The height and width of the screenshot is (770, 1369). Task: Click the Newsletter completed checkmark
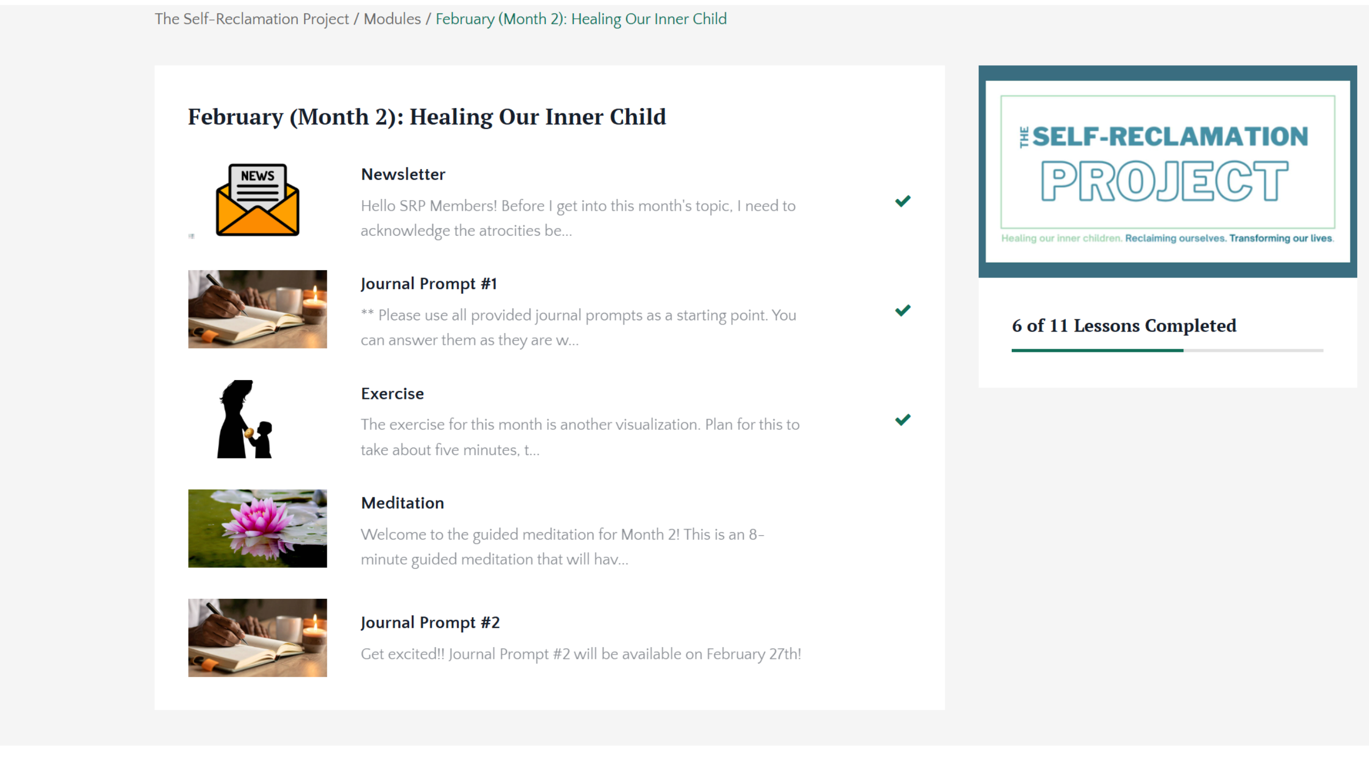902,201
